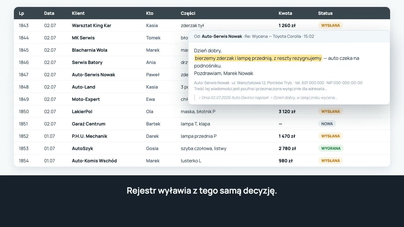
Task: Select amount 1 470 zł
Action: coord(287,136)
